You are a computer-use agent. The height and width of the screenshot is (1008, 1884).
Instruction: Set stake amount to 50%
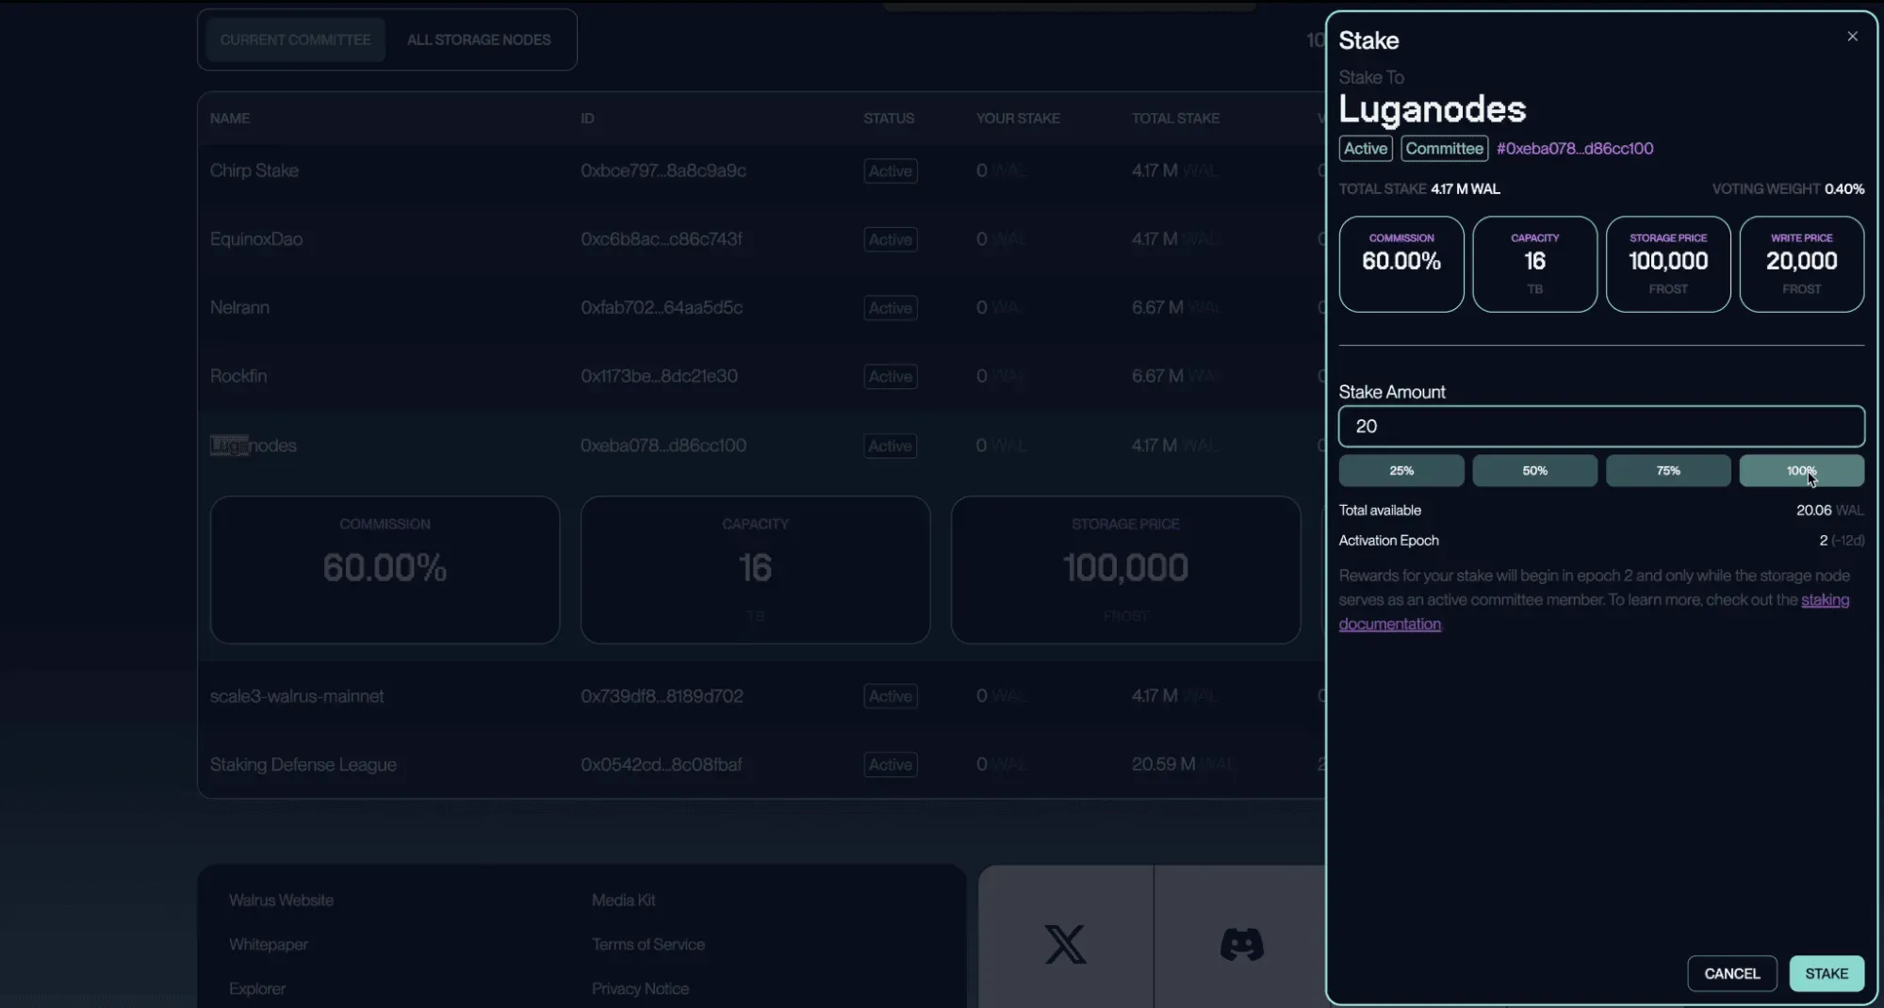[1534, 470]
